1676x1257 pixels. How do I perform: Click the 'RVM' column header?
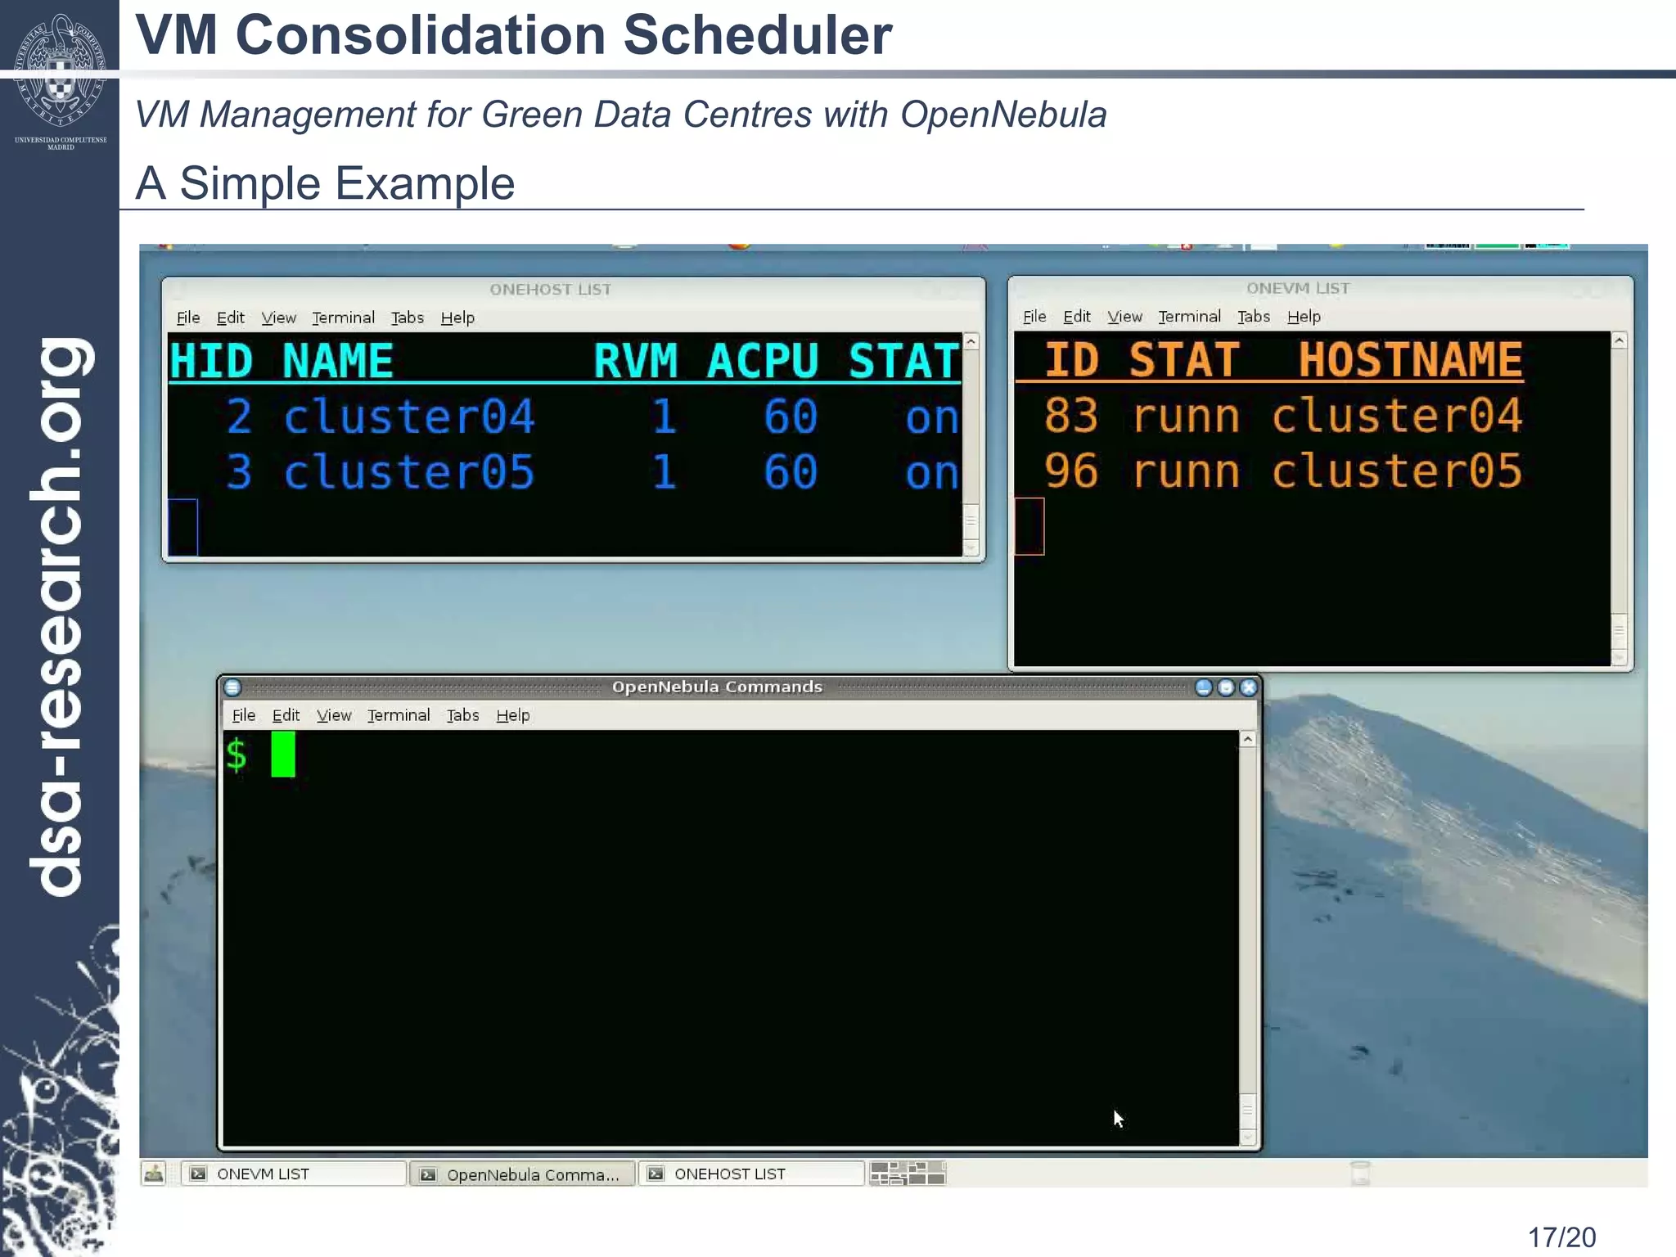[x=636, y=361]
